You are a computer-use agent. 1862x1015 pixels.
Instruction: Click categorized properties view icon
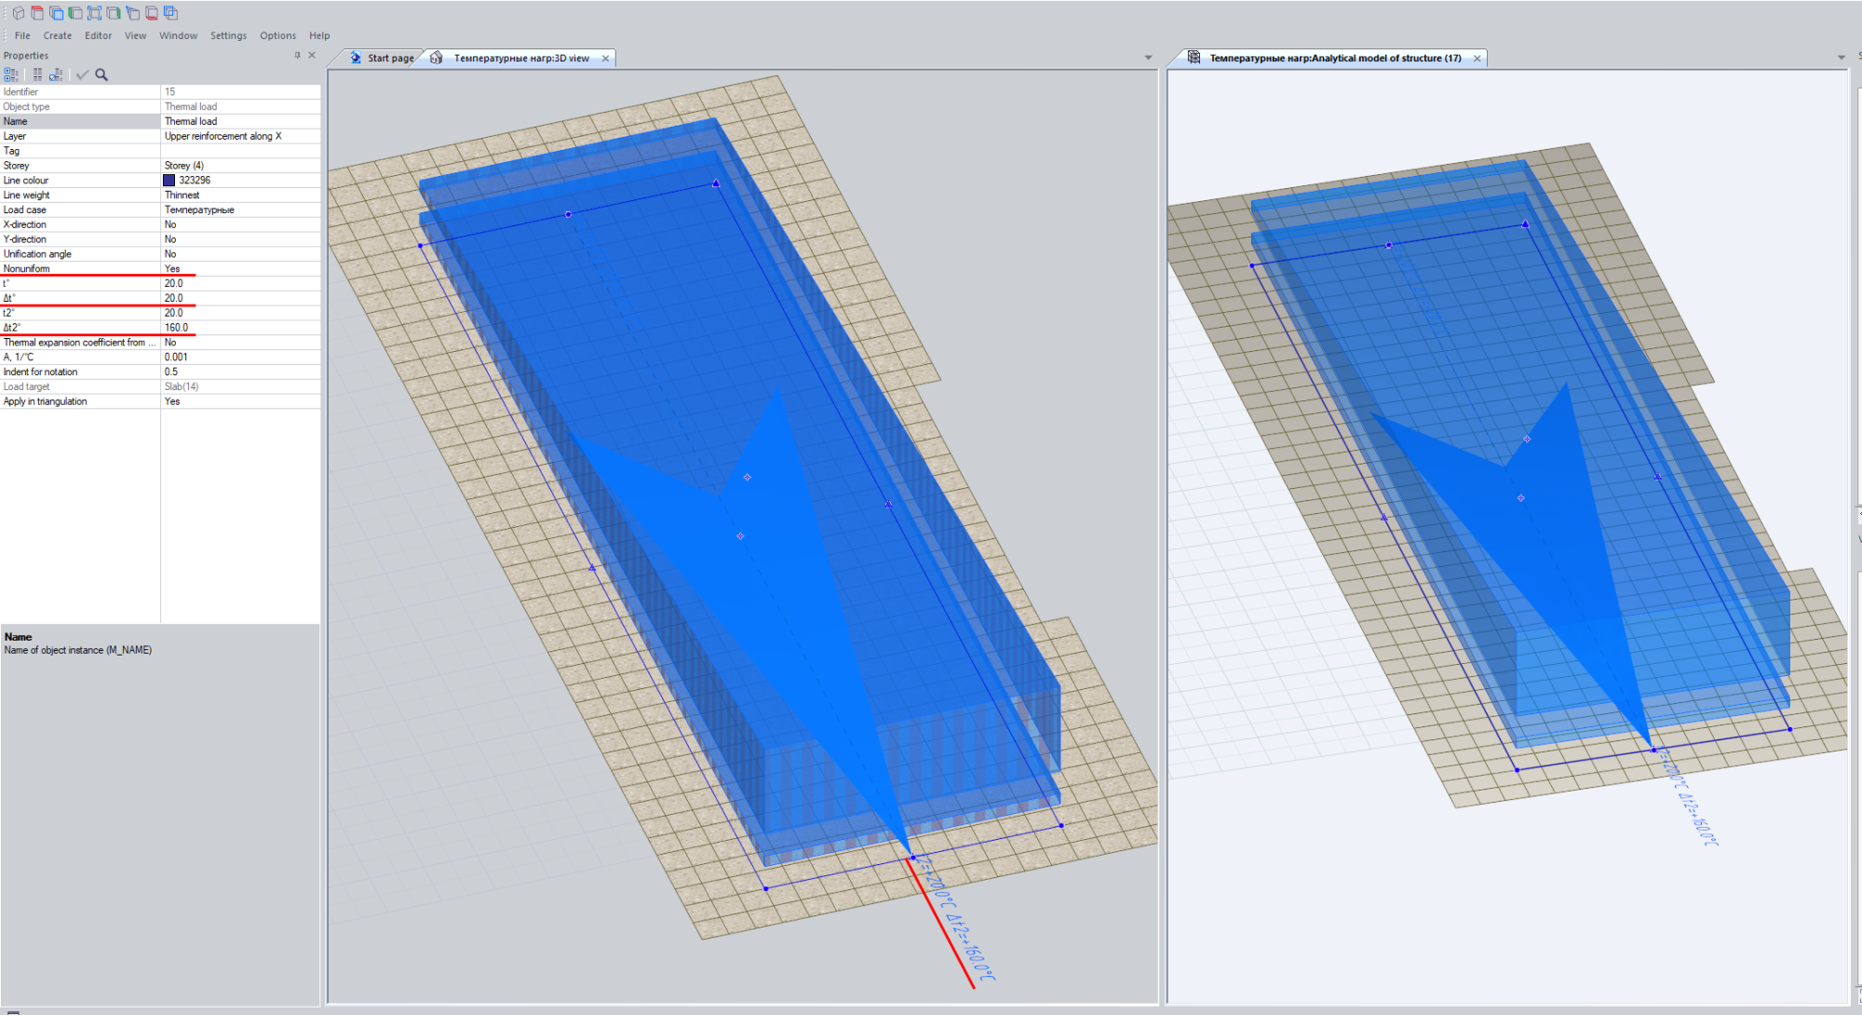click(x=10, y=74)
